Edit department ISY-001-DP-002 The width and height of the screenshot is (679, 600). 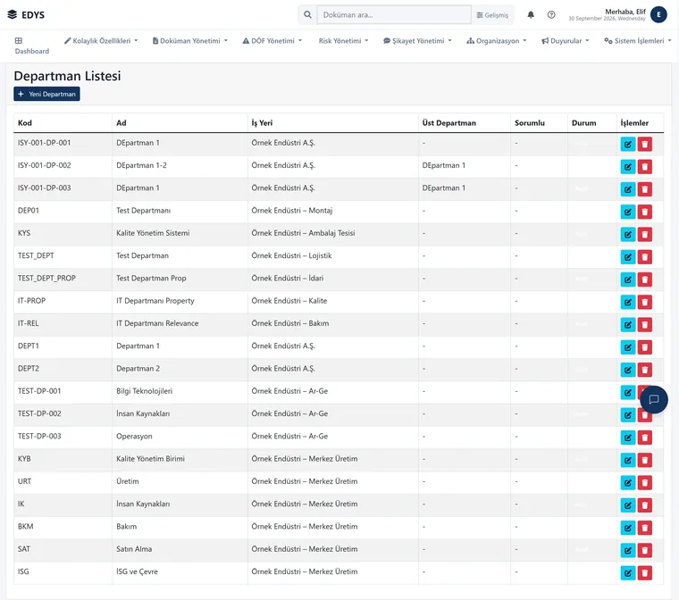tap(627, 167)
